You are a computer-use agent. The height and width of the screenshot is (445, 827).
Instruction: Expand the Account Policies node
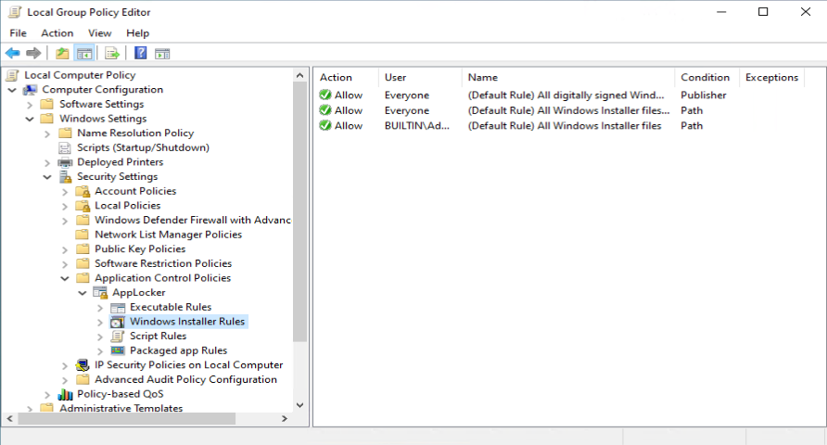pos(65,192)
